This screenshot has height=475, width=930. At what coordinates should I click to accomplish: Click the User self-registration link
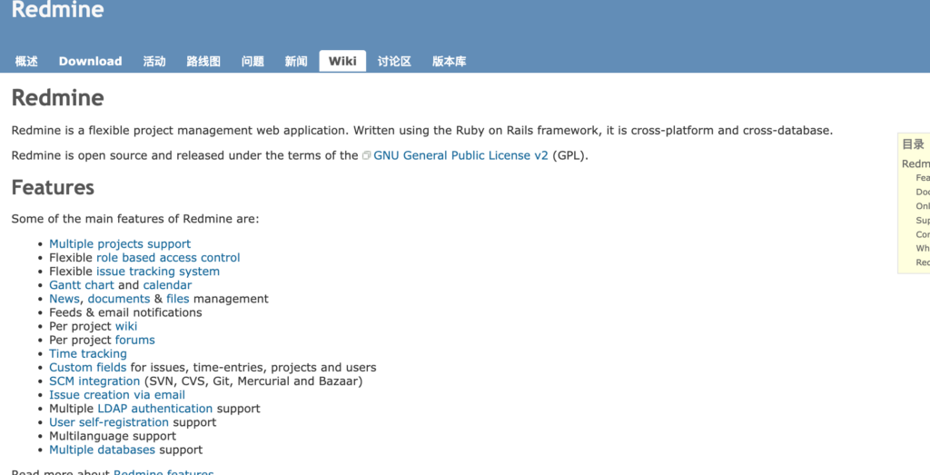(x=109, y=422)
